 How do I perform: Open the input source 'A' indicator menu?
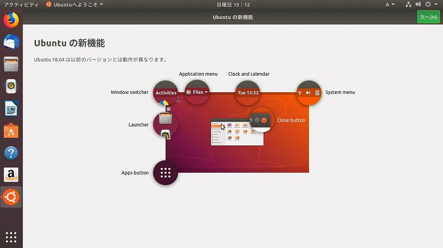pyautogui.click(x=390, y=4)
